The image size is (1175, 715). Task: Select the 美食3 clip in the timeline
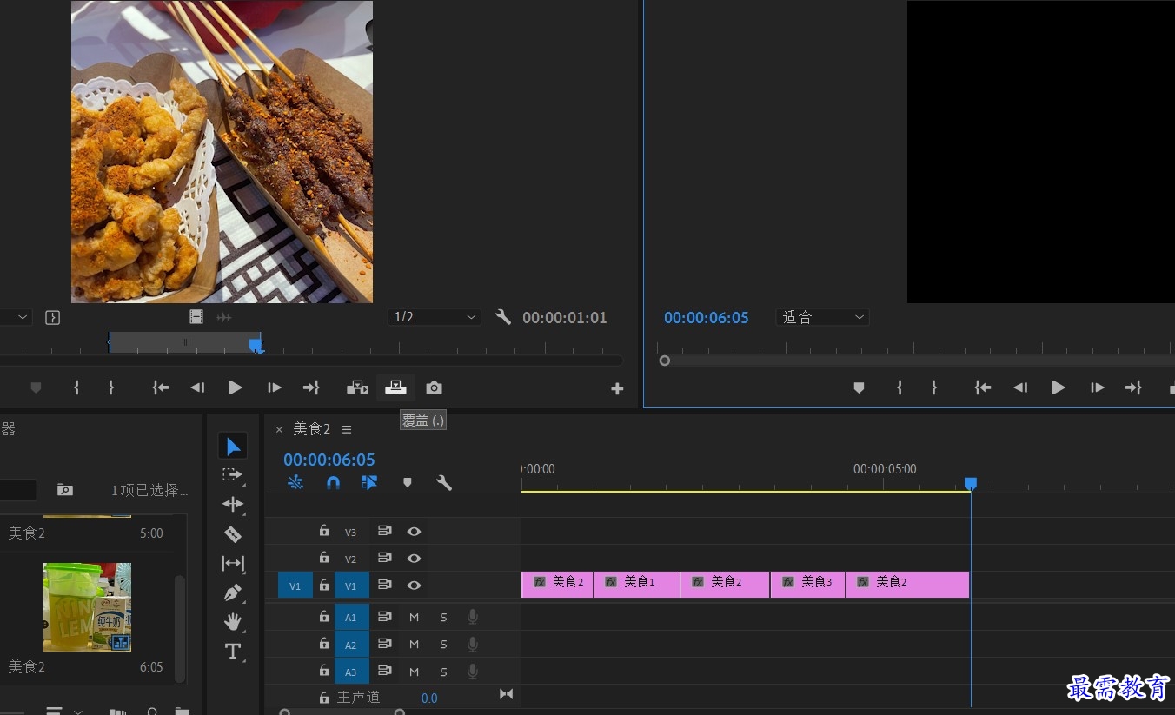808,585
